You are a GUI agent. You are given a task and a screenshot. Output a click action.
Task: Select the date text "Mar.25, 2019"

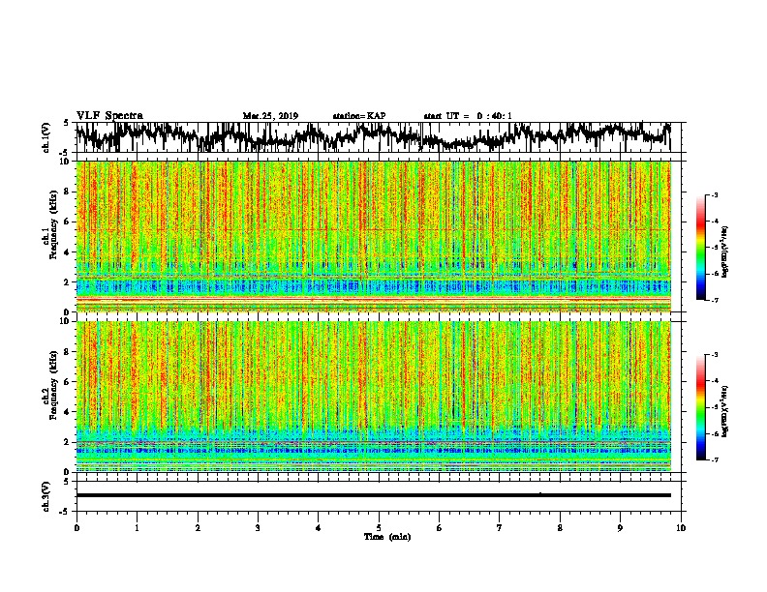(x=270, y=116)
